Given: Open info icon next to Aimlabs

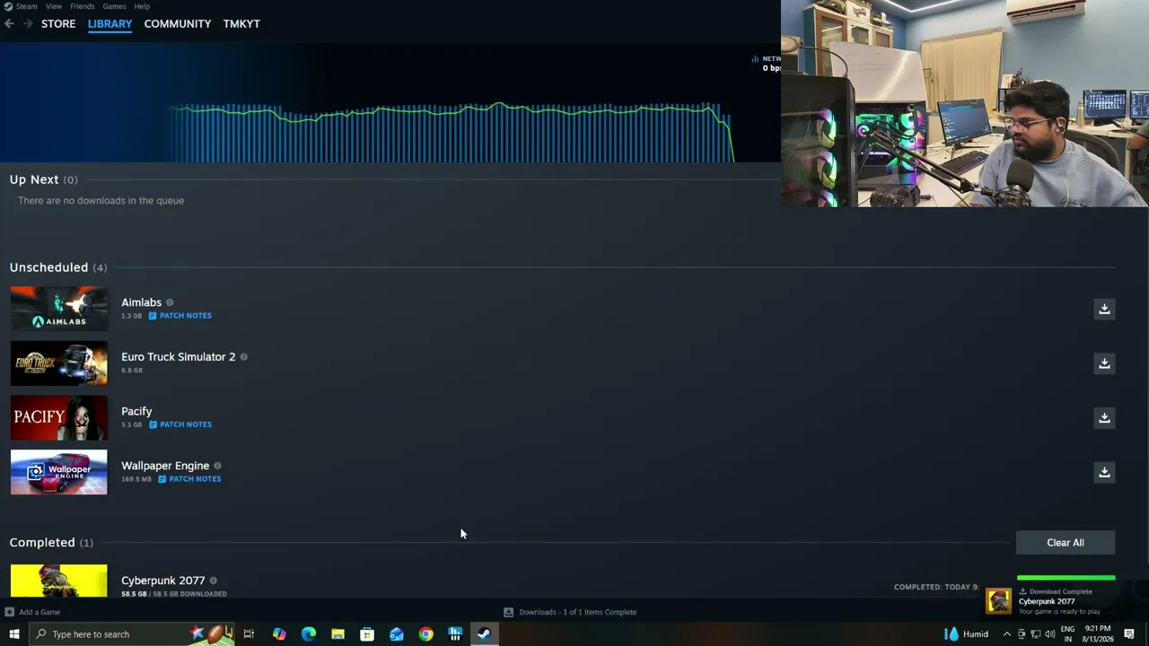Looking at the screenshot, I should click(x=170, y=302).
